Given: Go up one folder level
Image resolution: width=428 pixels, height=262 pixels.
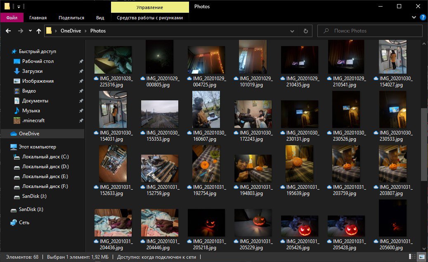Looking at the screenshot, I should click(x=39, y=31).
